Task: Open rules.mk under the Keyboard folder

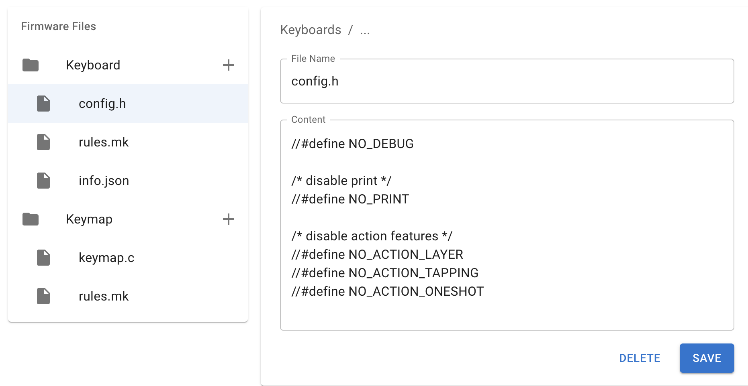Action: (x=104, y=142)
